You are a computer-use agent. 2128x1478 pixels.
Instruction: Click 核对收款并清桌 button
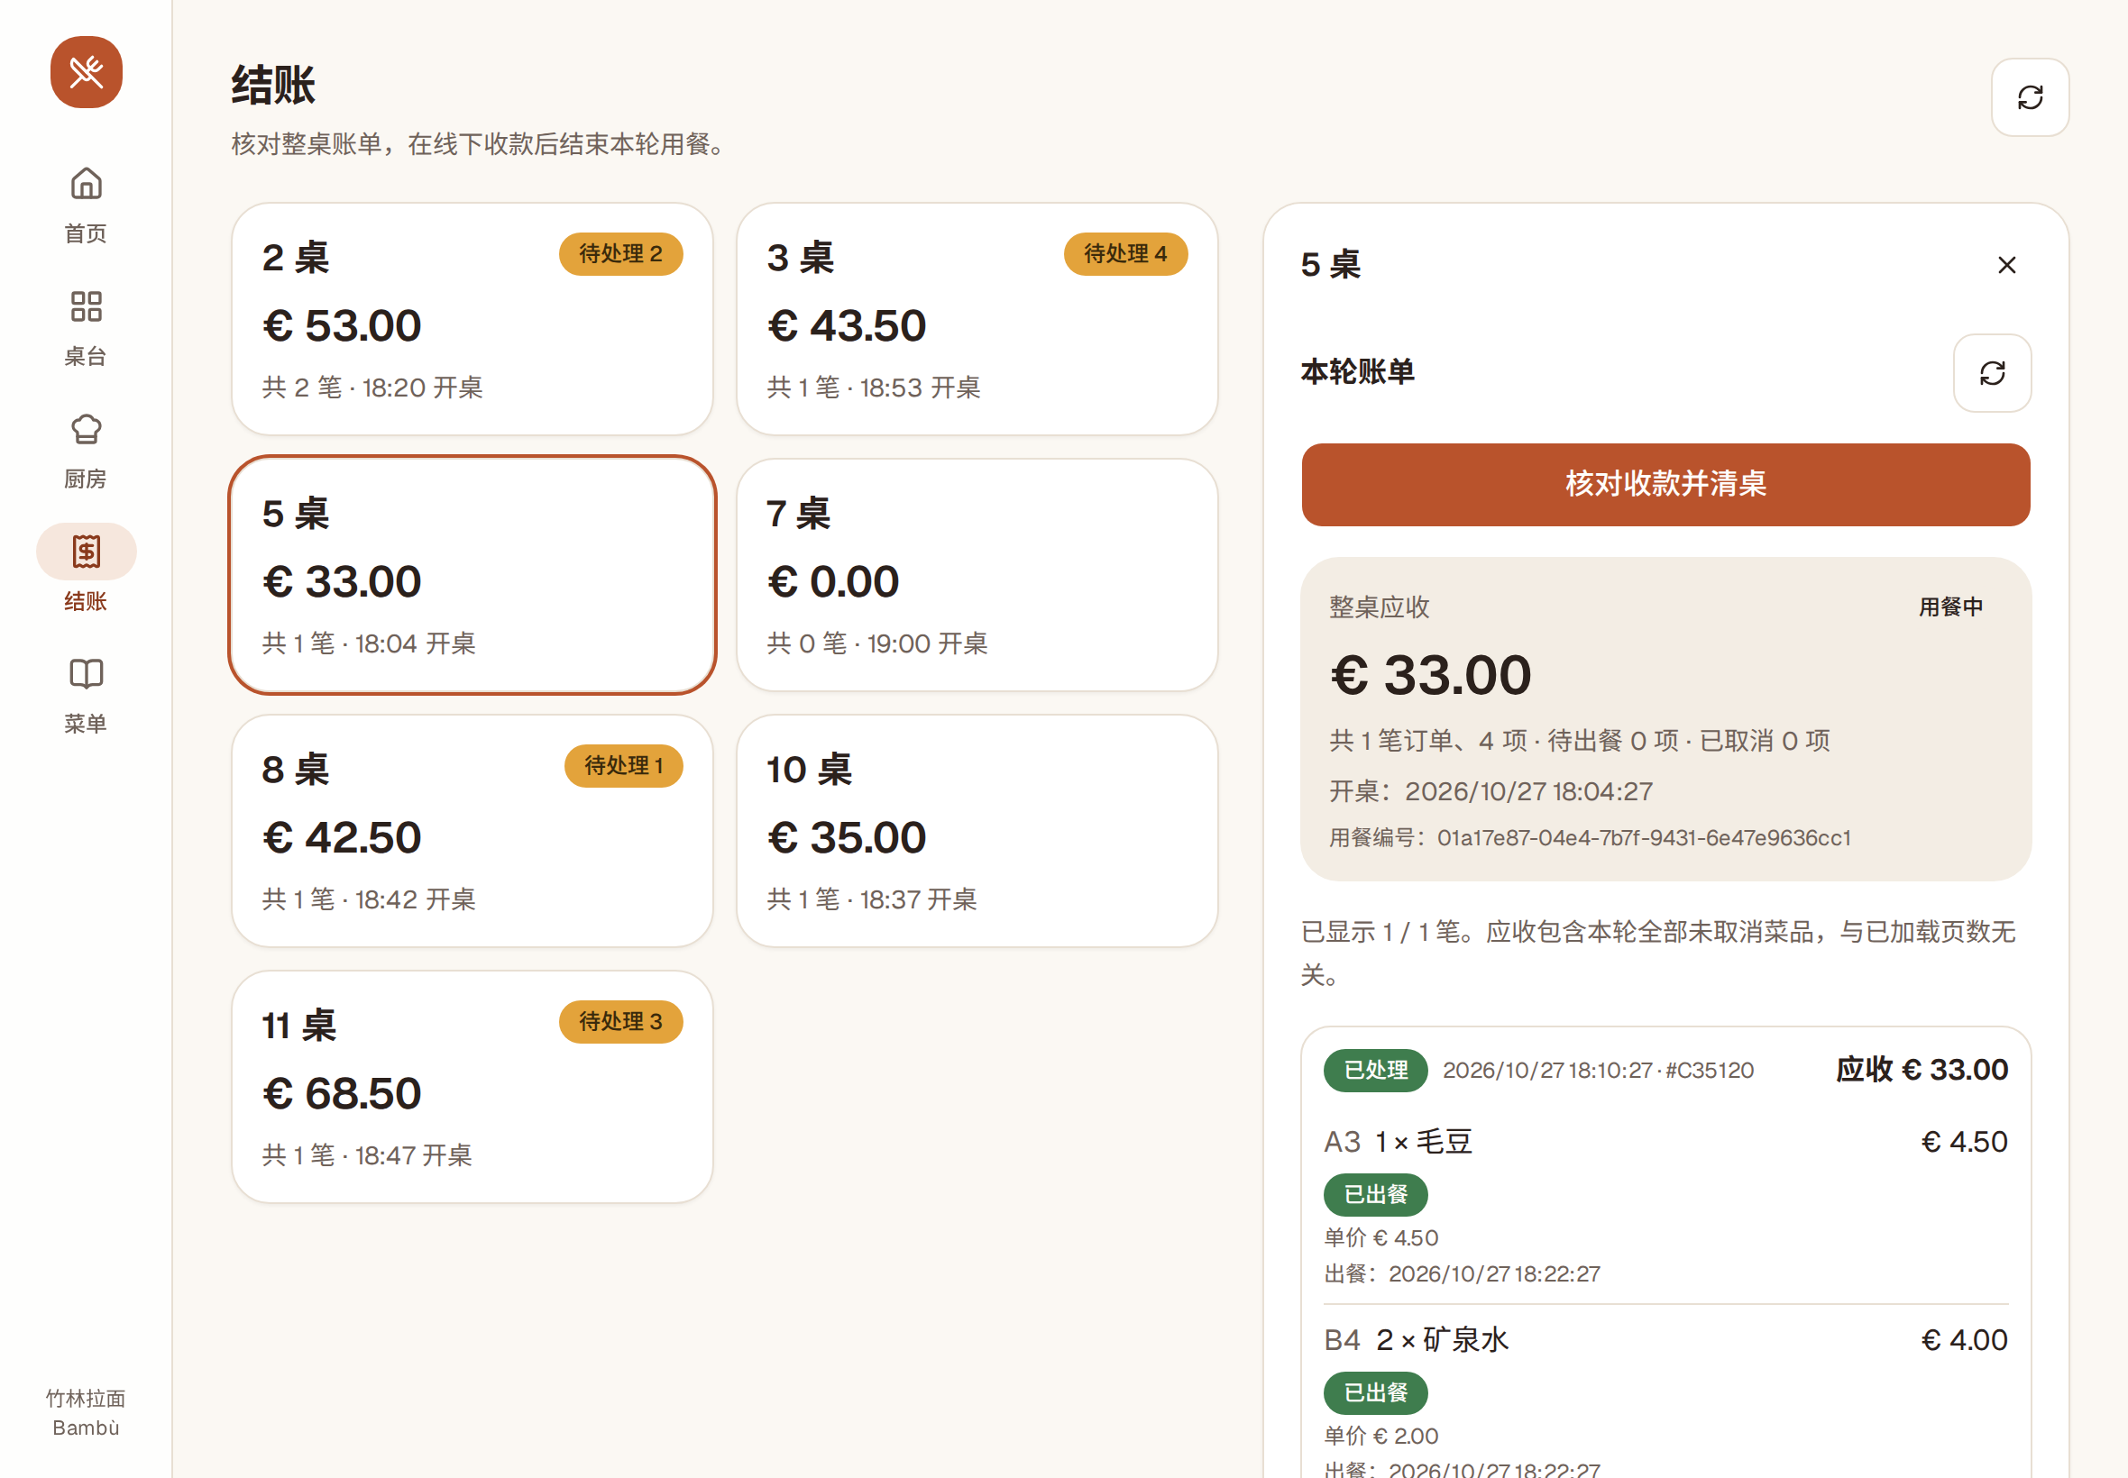[x=1665, y=484]
